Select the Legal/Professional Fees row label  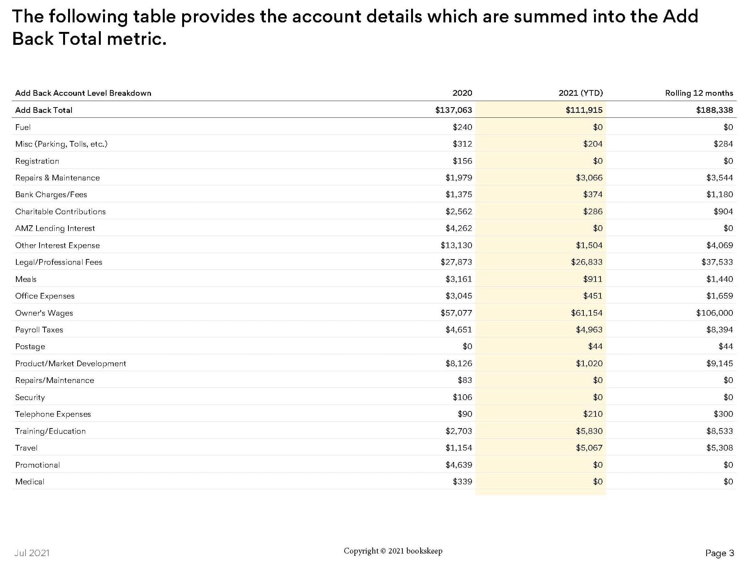tap(59, 262)
